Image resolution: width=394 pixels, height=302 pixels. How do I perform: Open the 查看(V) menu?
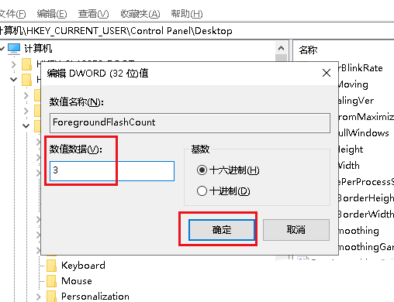pos(93,14)
